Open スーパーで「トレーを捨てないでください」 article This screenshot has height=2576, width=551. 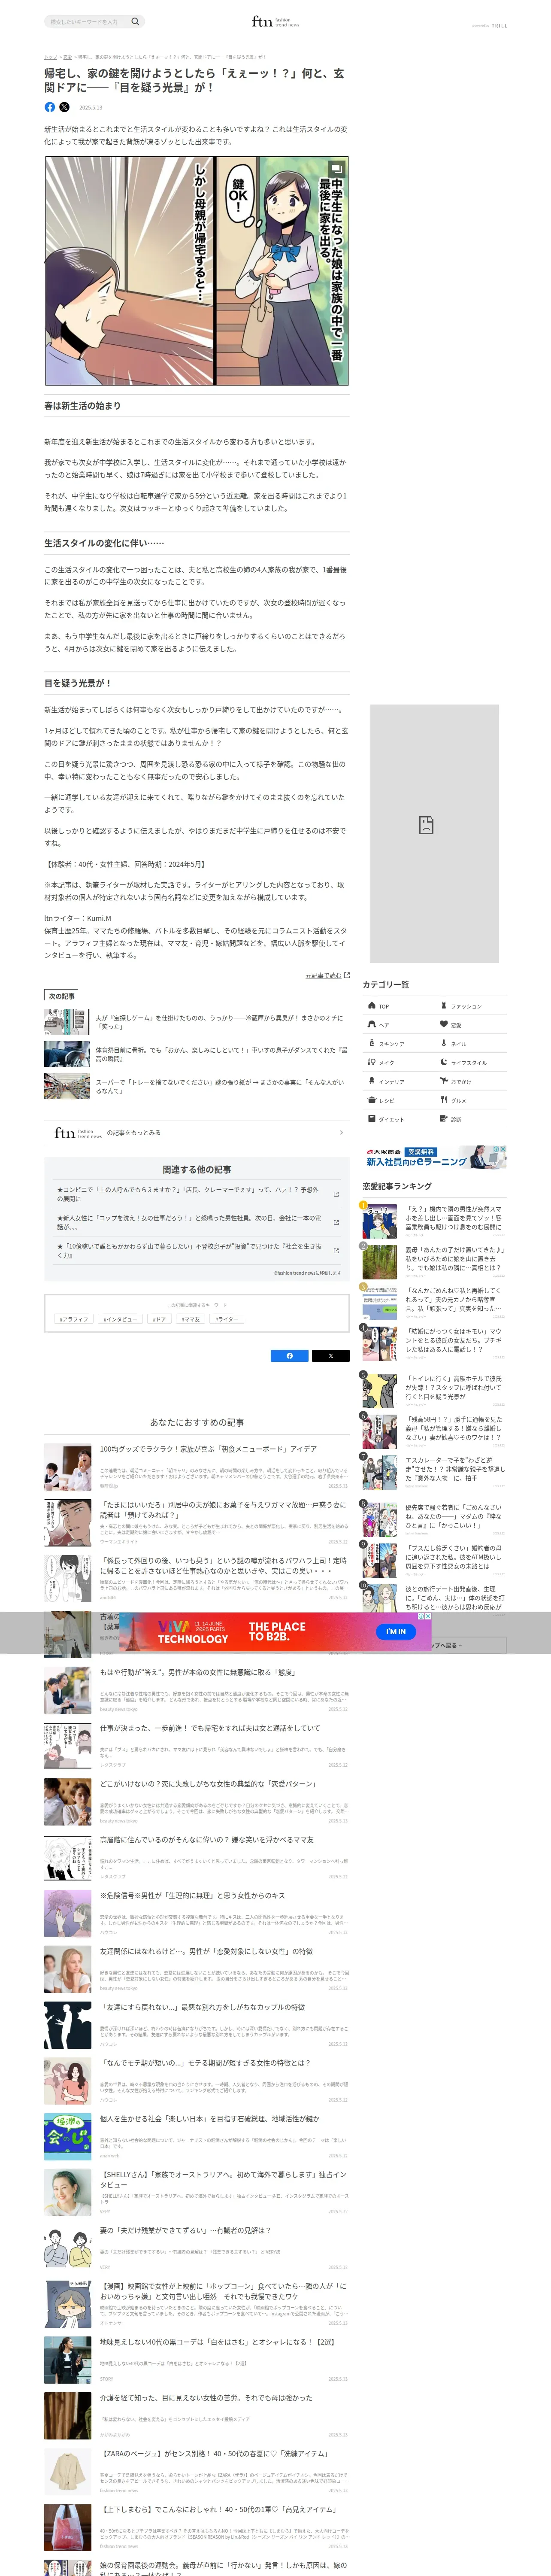[197, 1086]
